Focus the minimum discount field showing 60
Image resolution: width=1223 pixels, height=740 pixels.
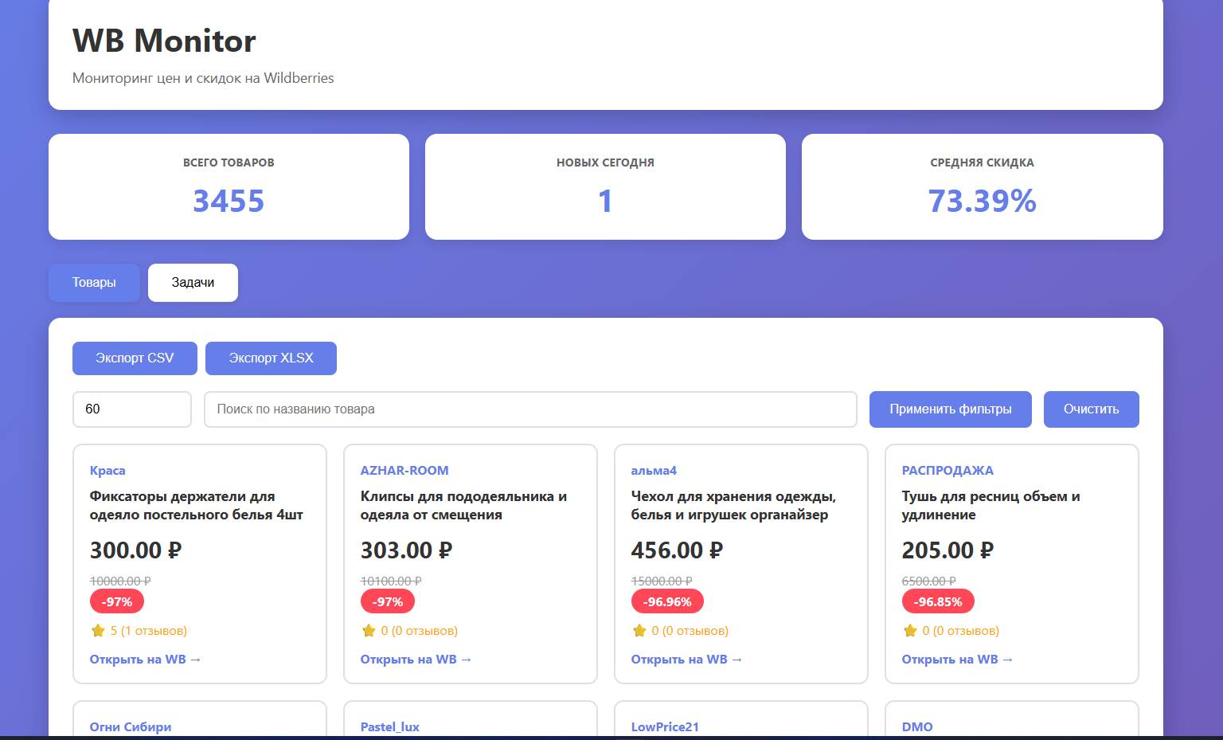[132, 409]
